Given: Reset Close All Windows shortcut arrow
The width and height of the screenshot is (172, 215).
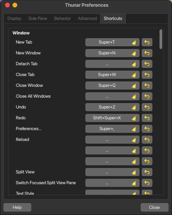Looking at the screenshot, I should 147,96.
